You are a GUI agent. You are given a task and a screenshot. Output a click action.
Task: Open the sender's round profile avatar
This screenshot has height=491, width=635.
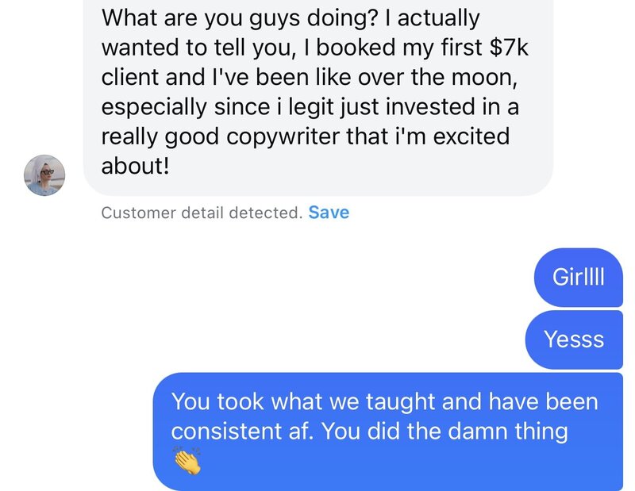click(x=44, y=175)
